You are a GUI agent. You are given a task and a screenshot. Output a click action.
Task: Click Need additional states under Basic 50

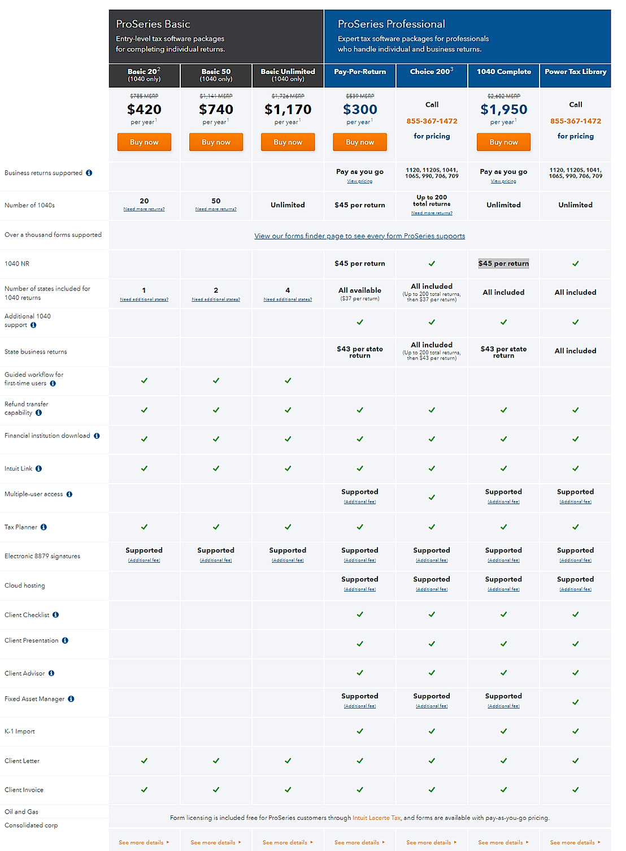coord(215,299)
